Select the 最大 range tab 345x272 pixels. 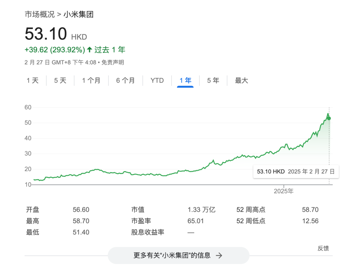241,81
